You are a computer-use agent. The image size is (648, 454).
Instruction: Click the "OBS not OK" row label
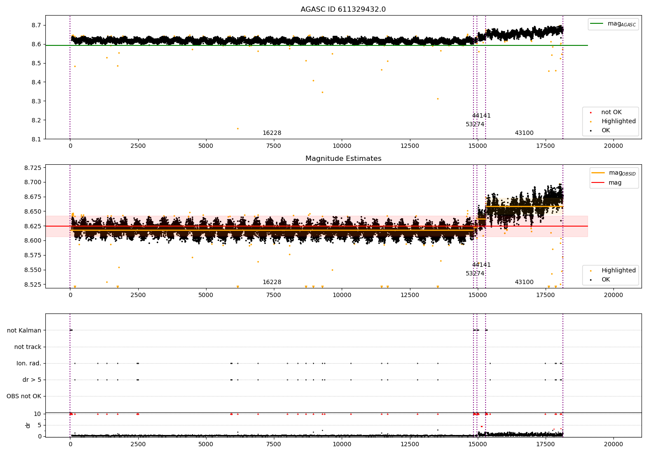coord(24,396)
